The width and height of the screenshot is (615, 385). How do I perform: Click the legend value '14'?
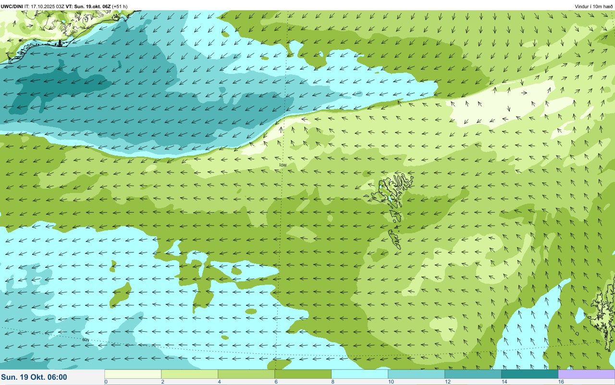click(x=504, y=382)
